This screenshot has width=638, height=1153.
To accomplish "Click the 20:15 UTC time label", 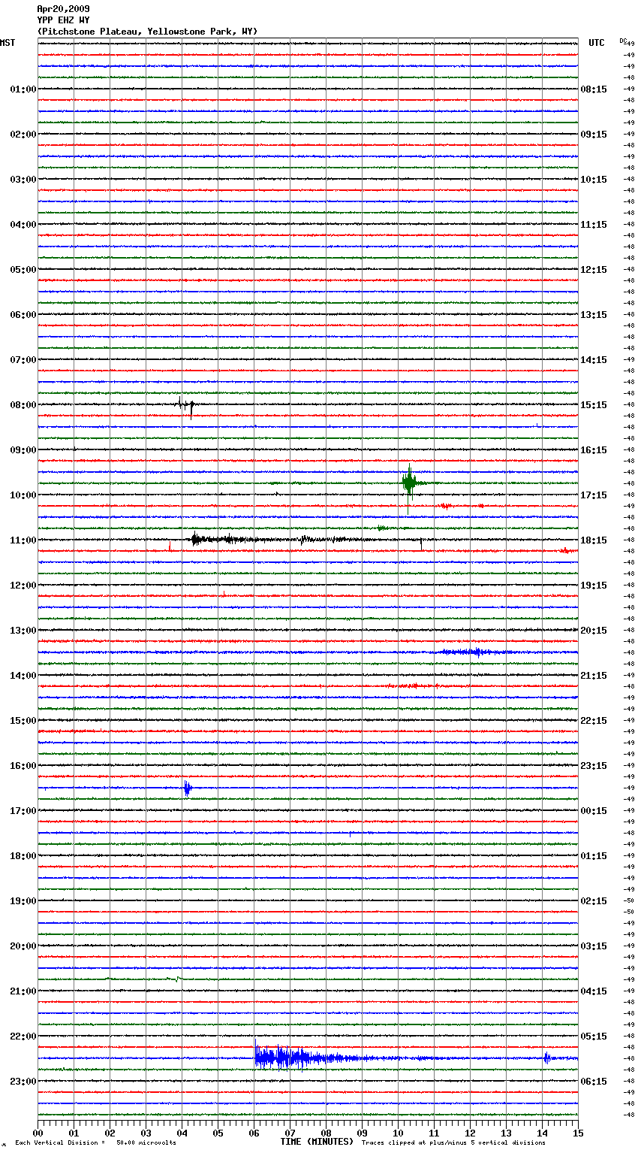I will click(594, 631).
